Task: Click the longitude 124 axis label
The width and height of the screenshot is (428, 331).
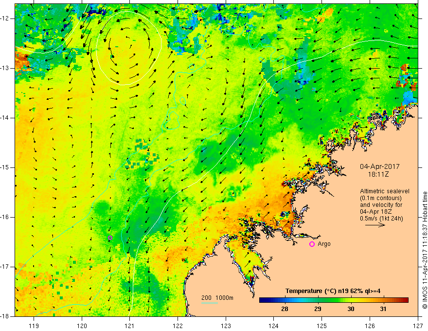Action: [274, 326]
